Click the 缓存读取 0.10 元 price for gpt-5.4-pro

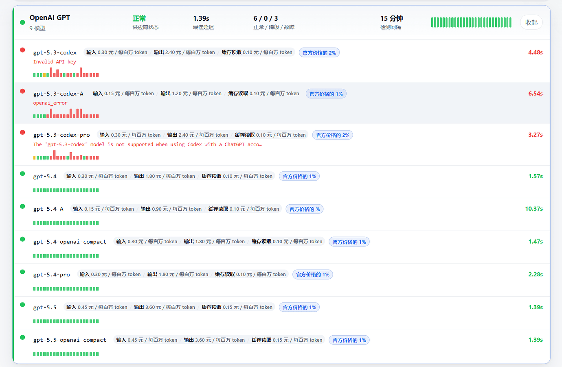pyautogui.click(x=250, y=275)
